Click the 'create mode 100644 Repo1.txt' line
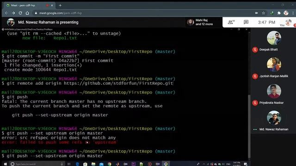 pos(40,70)
